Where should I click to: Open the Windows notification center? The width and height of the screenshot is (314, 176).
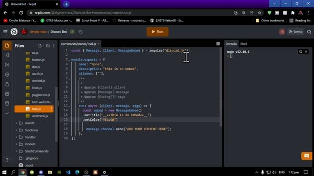[306, 172]
